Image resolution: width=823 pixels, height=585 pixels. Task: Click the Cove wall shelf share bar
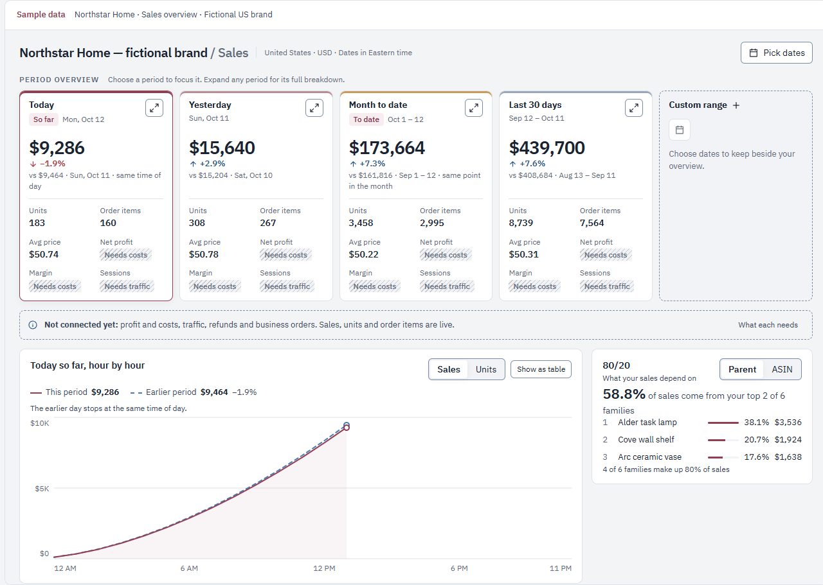point(723,440)
